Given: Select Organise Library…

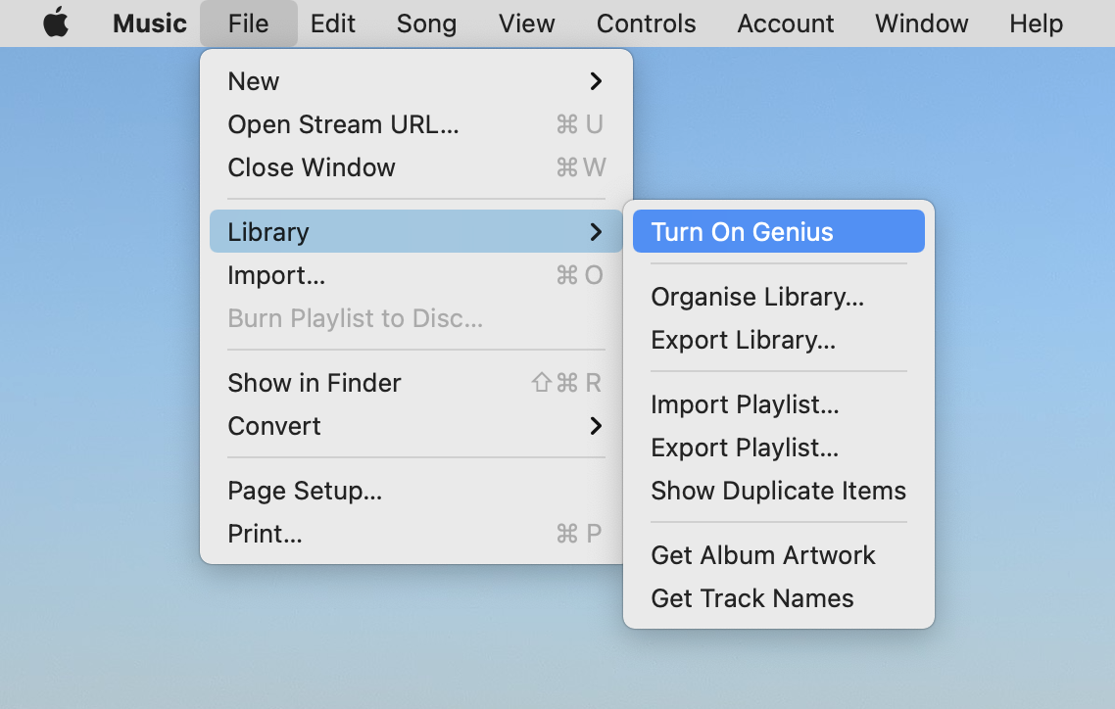Looking at the screenshot, I should coord(779,297).
